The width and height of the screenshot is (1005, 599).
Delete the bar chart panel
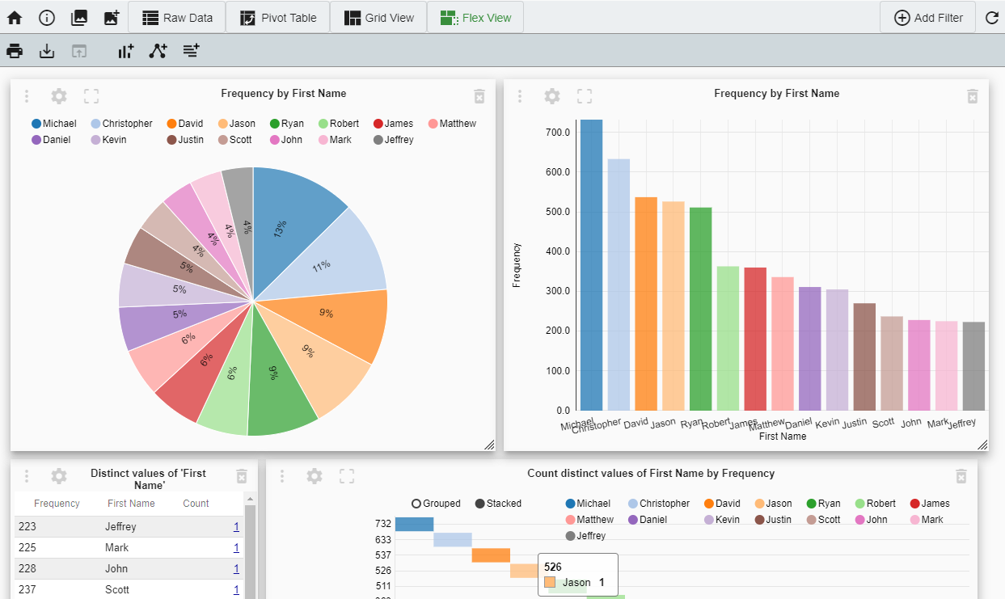point(972,96)
